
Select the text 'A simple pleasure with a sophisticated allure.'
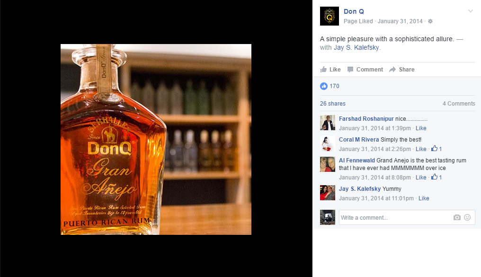(x=387, y=39)
